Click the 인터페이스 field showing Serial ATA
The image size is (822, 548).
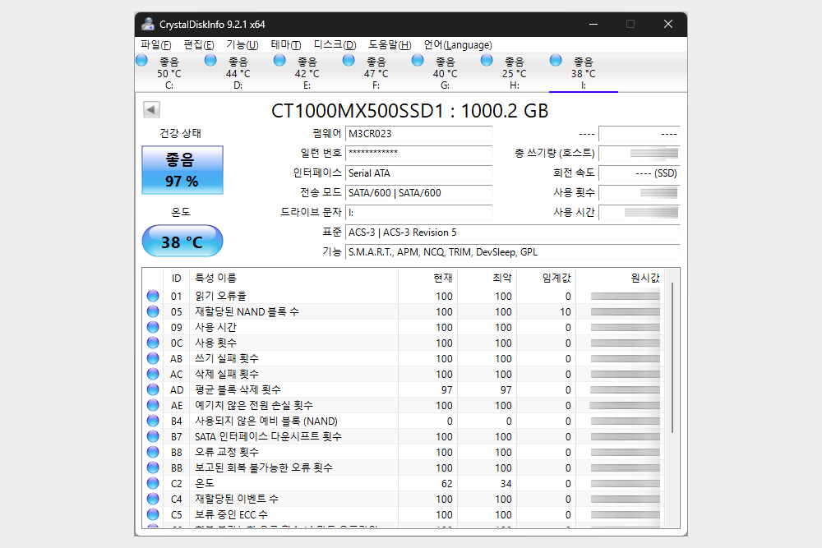pos(419,173)
